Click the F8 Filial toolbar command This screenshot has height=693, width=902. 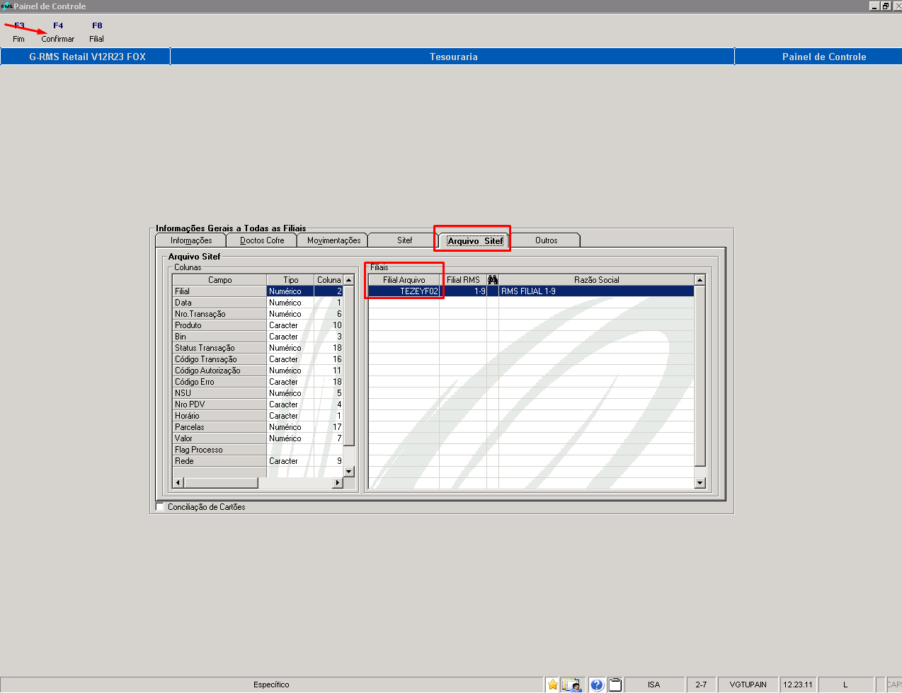[97, 32]
